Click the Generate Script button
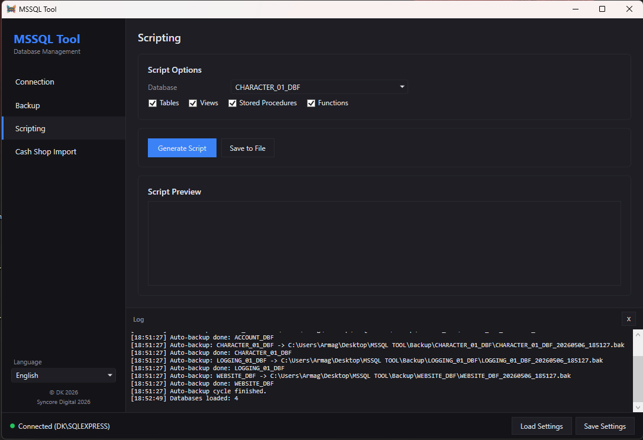 (182, 148)
